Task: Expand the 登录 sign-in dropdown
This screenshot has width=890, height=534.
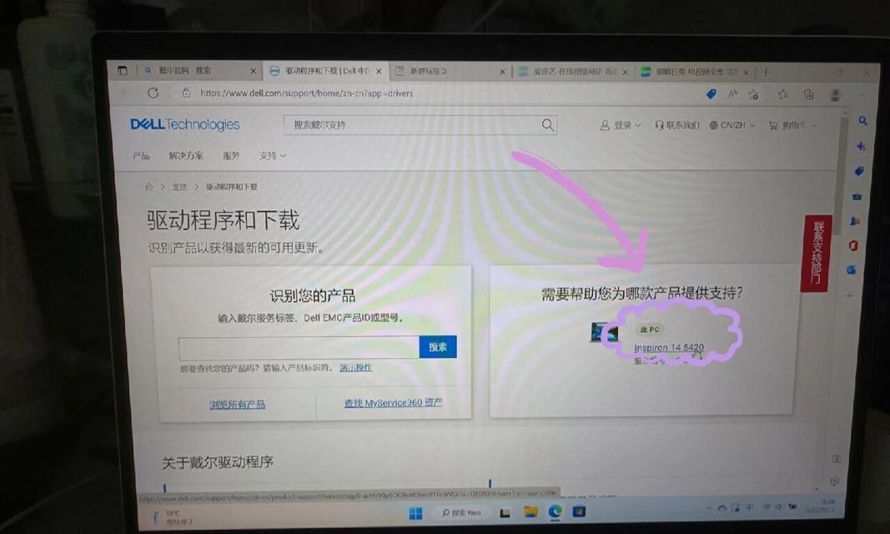Action: coord(621,125)
